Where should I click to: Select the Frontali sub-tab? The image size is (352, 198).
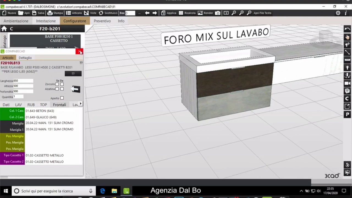[x=59, y=105]
